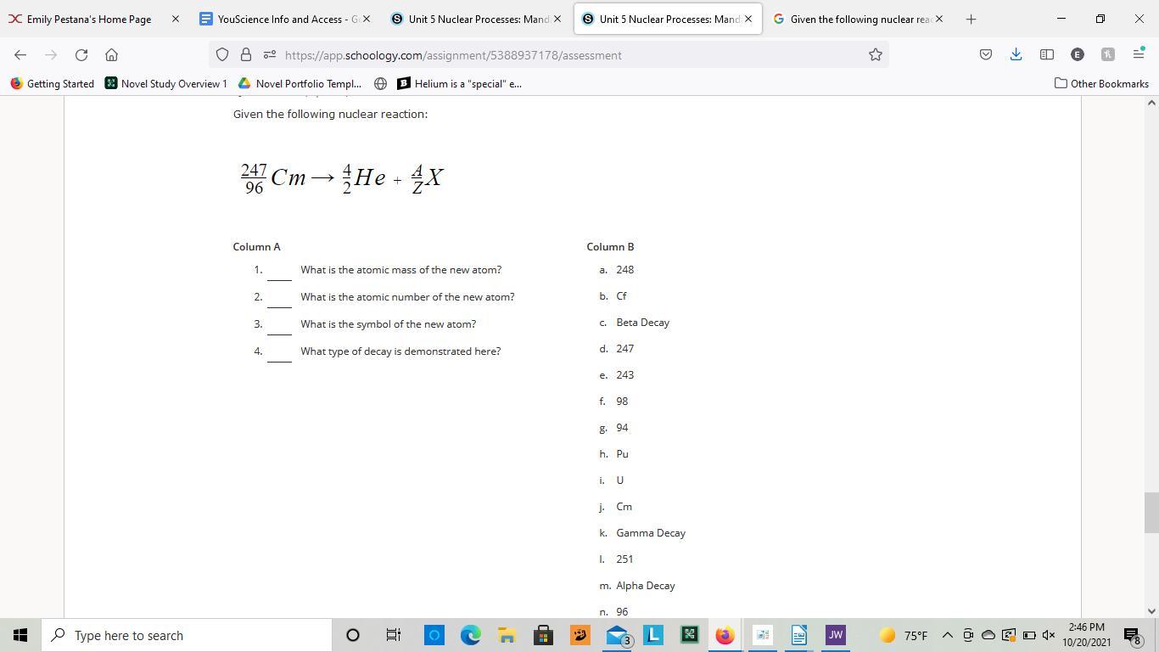Open the Firefox application menu
1159x652 pixels.
click(x=1139, y=54)
